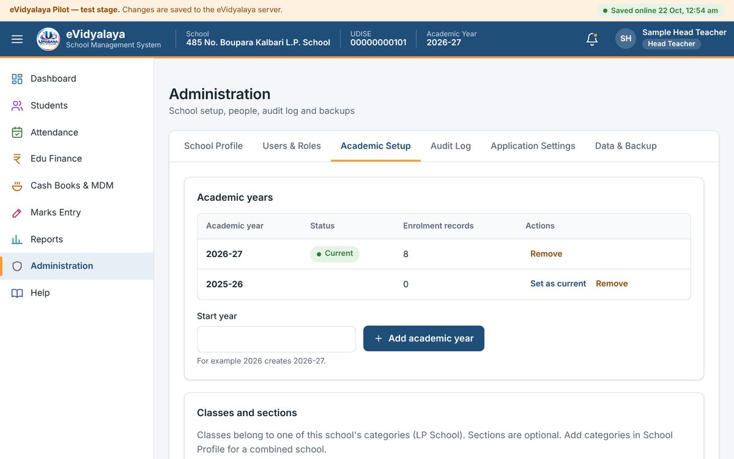Click the Administration shield icon
This screenshot has height=459, width=734.
point(17,266)
